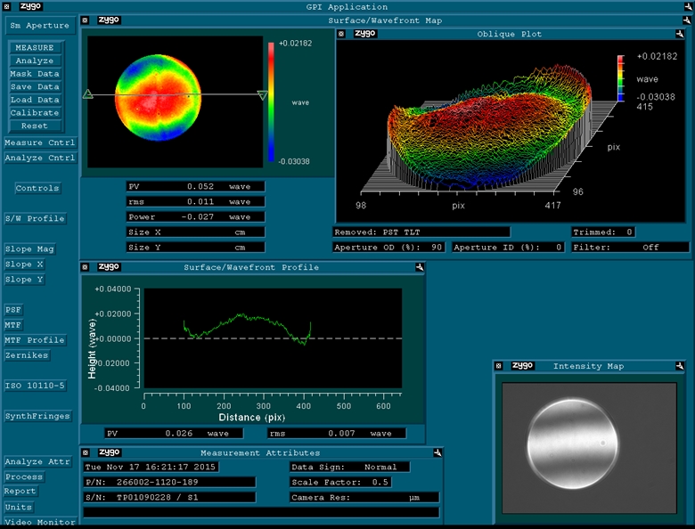Select the right triangle slice marker on surface map

[x=262, y=95]
